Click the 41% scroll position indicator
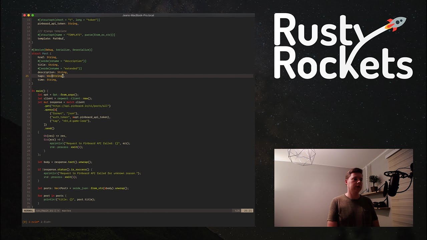The image size is (427, 240). click(238, 211)
